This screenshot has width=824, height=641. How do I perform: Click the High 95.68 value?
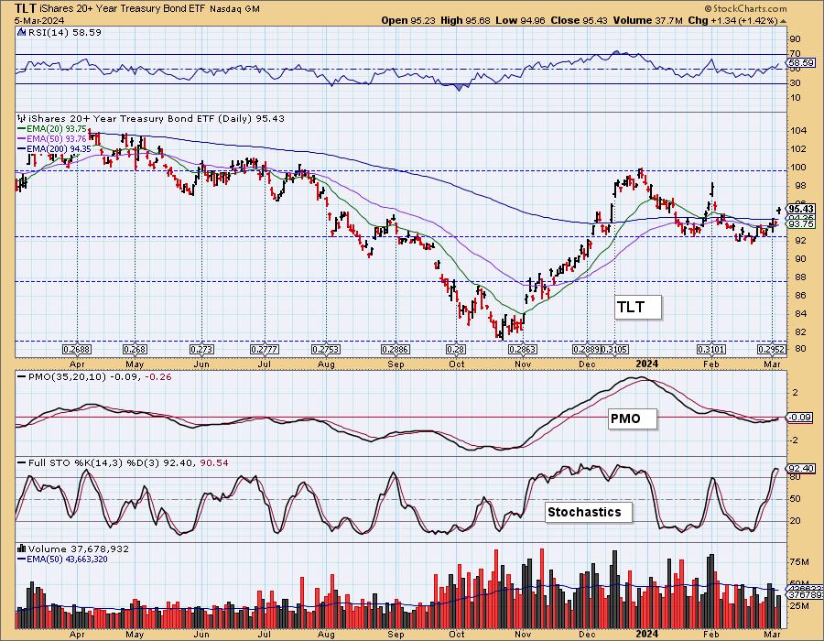465,20
